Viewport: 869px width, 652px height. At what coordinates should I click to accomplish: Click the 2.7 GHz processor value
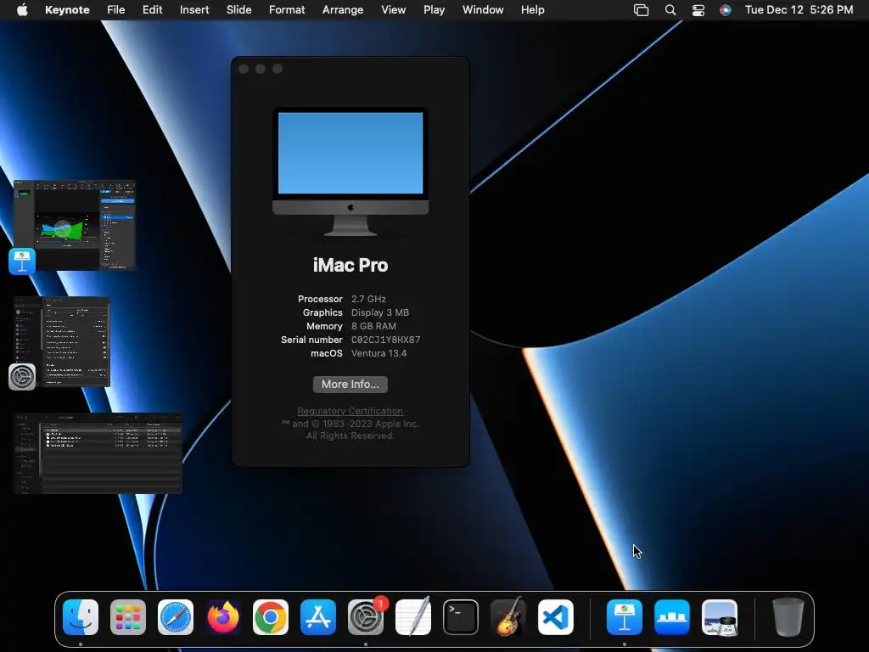368,299
